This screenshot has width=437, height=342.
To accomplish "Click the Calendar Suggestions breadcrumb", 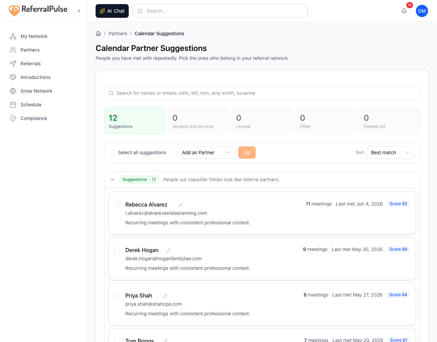I will click(159, 34).
